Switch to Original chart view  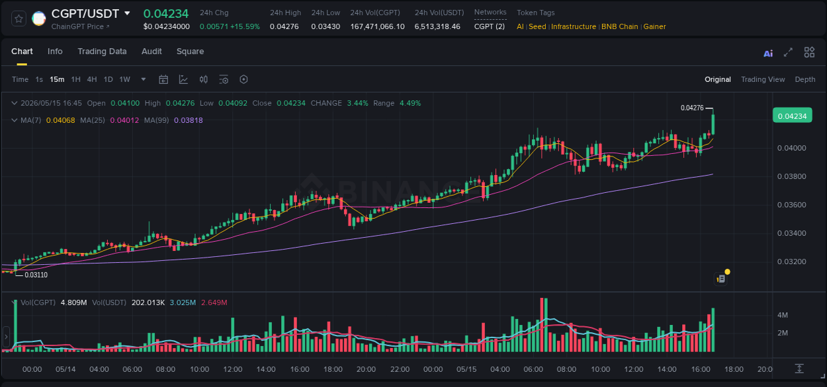pyautogui.click(x=718, y=79)
